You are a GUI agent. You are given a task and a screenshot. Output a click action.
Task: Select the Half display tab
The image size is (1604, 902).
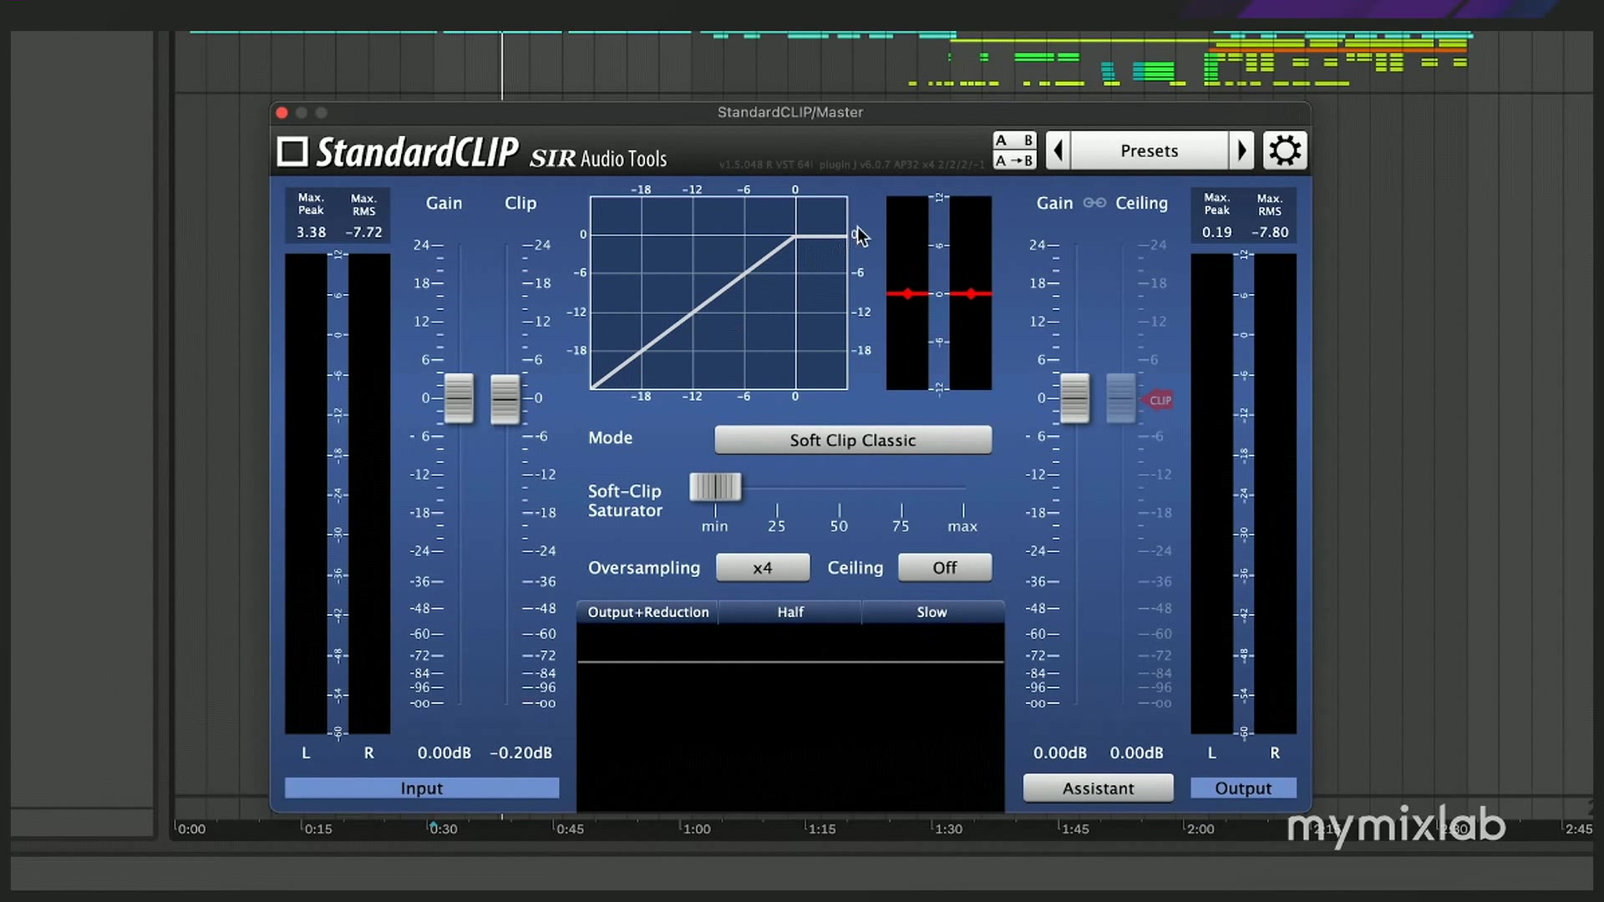[790, 612]
